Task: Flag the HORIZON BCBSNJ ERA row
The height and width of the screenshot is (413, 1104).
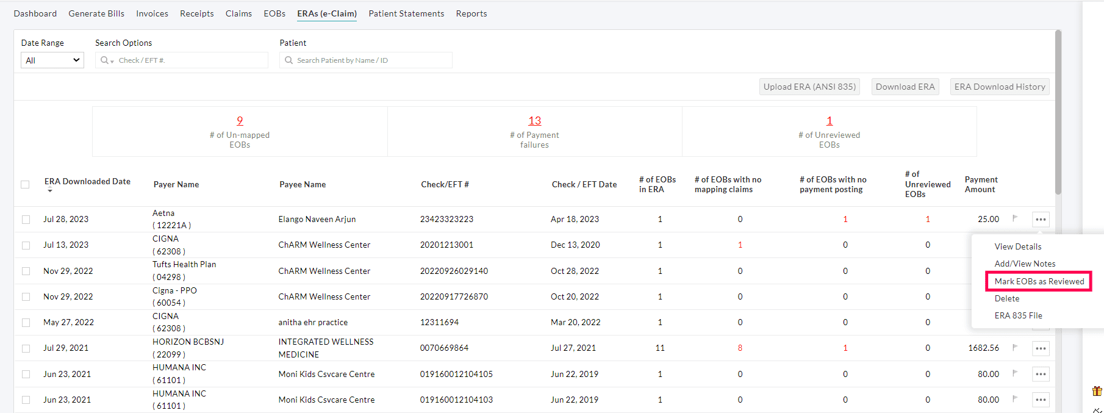Action: coord(1015,347)
